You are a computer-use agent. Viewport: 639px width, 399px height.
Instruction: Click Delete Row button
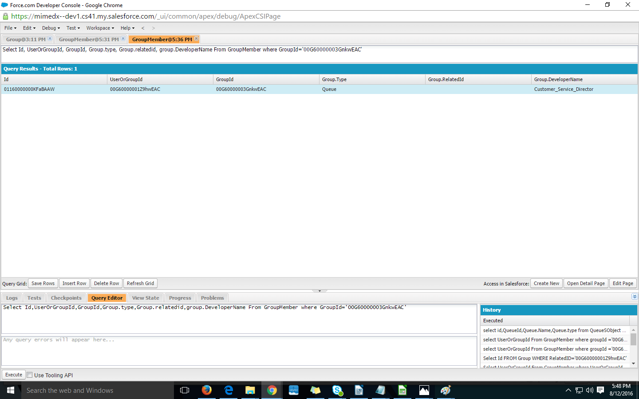[106, 283]
